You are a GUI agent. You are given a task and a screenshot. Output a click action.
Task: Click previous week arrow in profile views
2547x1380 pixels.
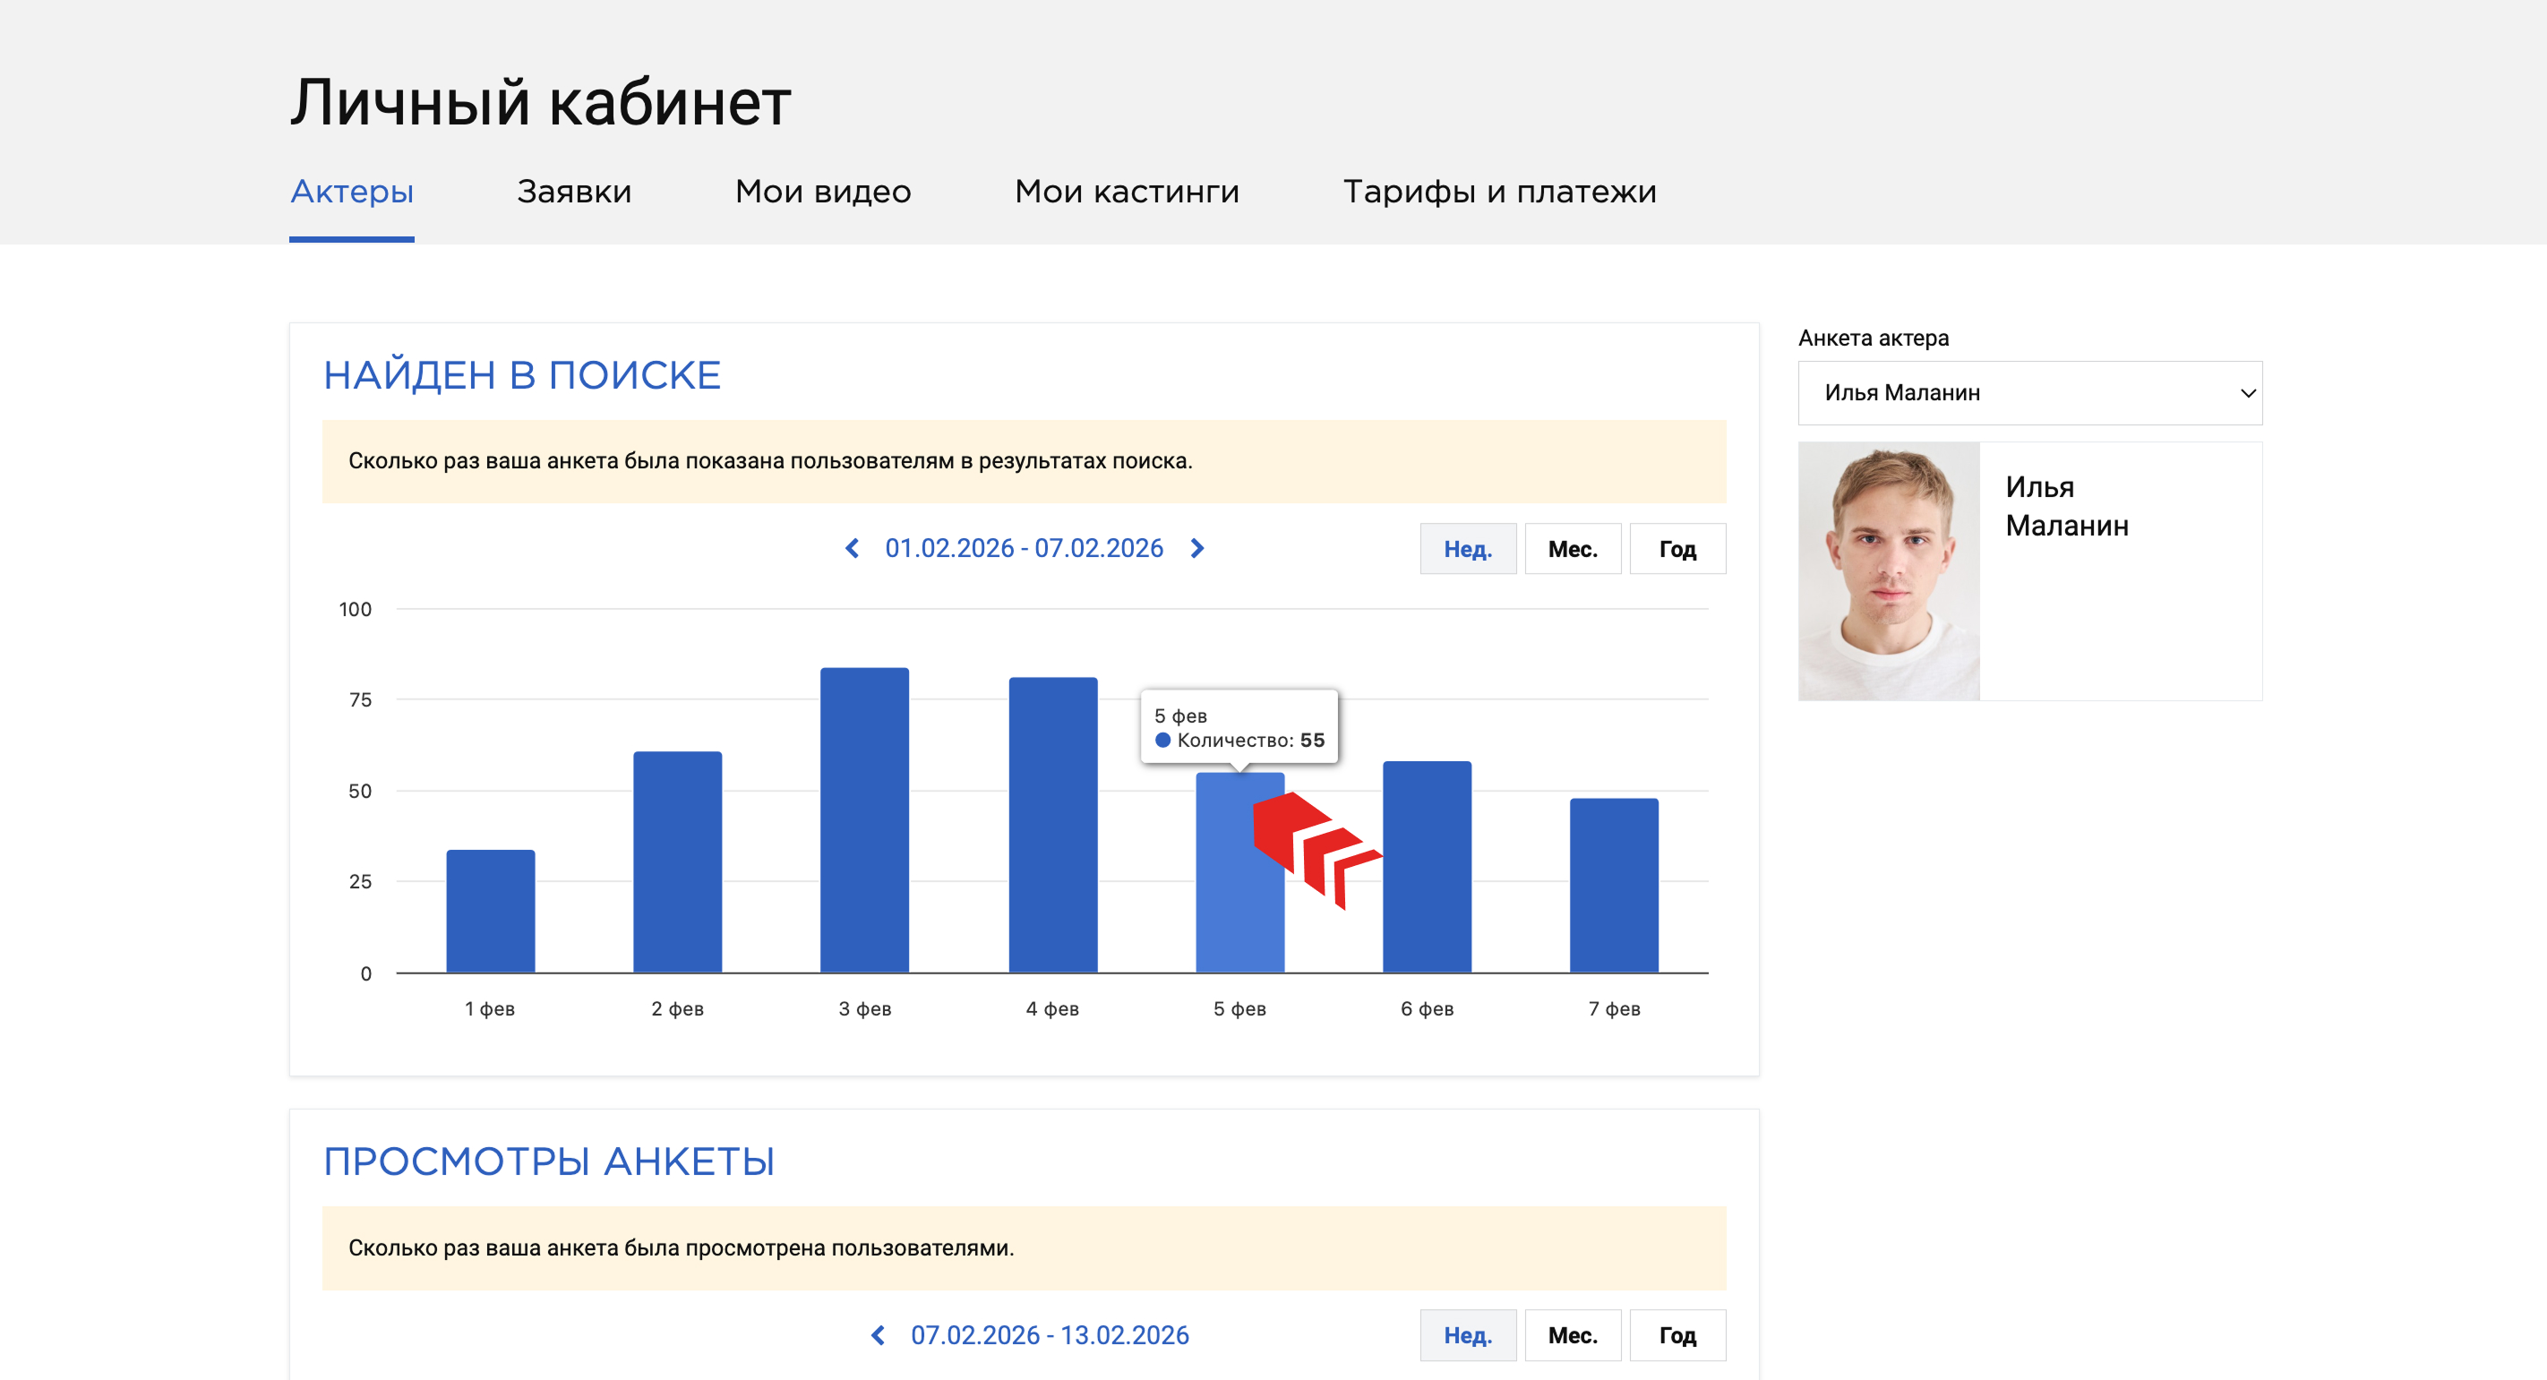point(877,1335)
